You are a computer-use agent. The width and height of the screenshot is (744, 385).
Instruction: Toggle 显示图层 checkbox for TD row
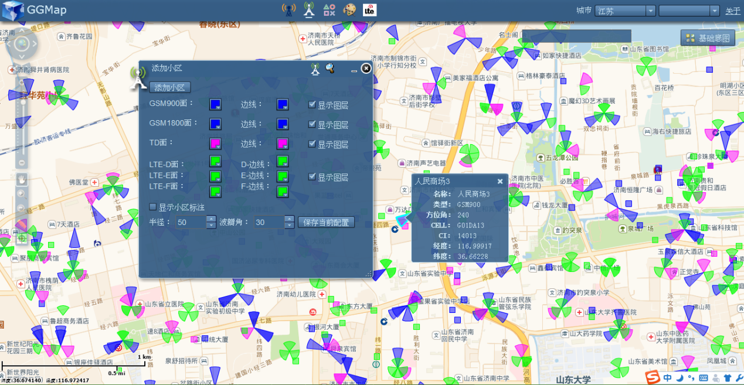[x=312, y=144]
